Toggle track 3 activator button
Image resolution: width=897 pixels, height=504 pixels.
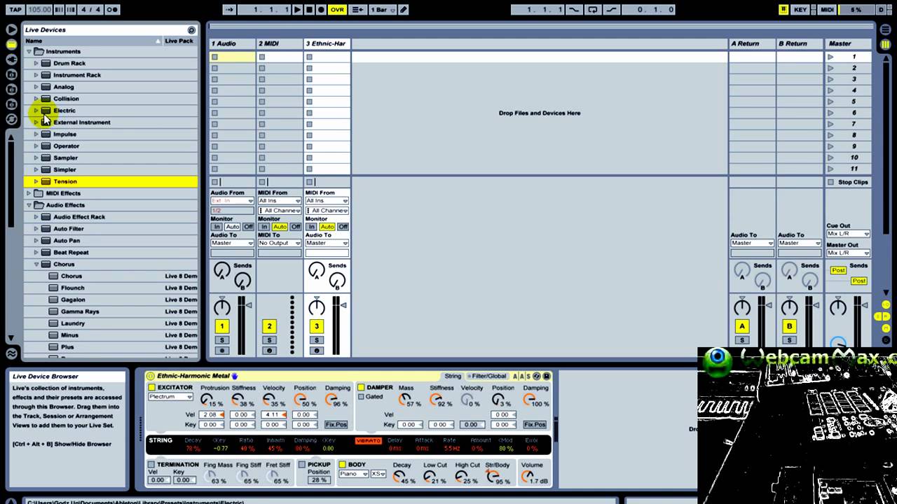point(317,326)
